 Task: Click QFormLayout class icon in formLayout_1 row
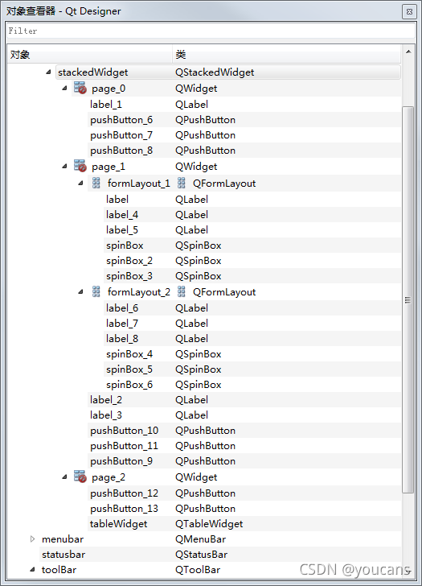point(182,183)
